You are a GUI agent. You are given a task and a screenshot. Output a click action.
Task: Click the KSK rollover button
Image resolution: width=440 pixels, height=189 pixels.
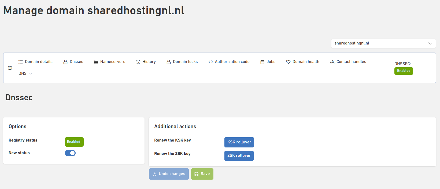(x=239, y=142)
